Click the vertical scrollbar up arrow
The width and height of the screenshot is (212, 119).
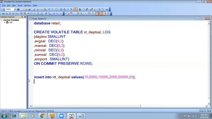click(209, 23)
